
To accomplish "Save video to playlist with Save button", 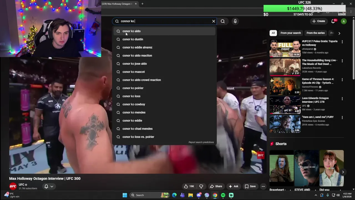I will point(250,186).
